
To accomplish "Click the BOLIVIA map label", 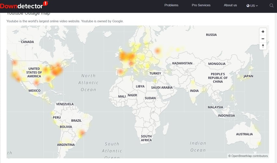I will [x=66, y=127].
